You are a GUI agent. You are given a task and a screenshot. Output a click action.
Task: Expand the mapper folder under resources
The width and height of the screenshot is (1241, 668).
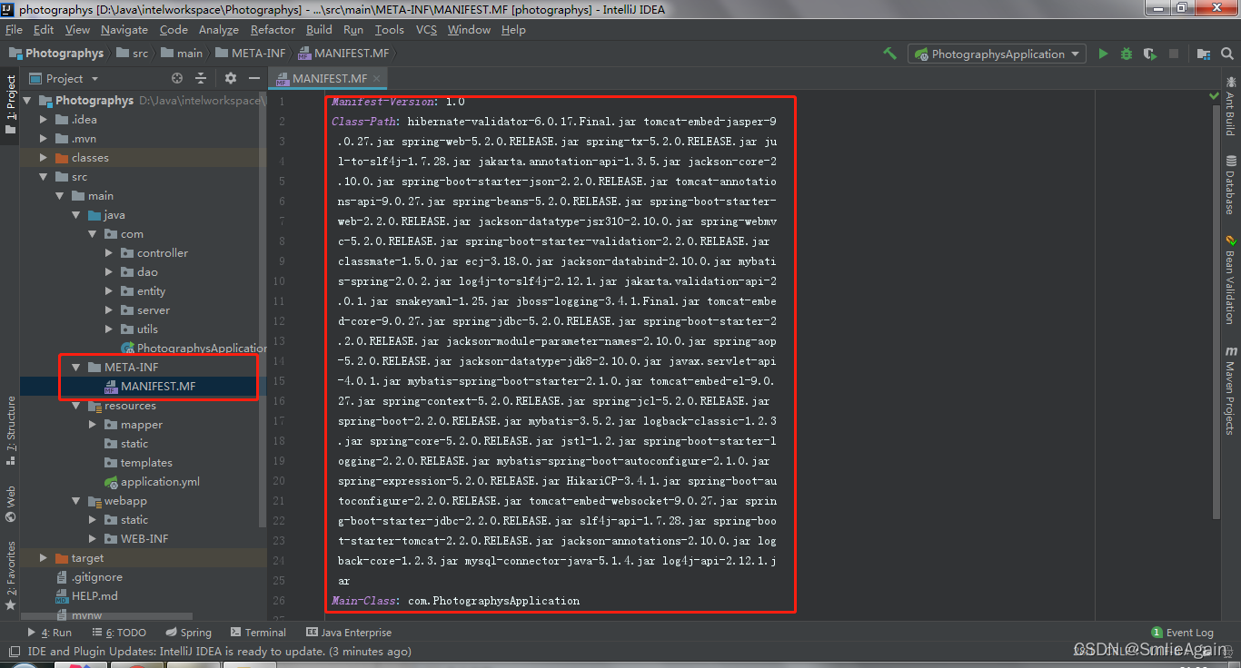(x=93, y=425)
